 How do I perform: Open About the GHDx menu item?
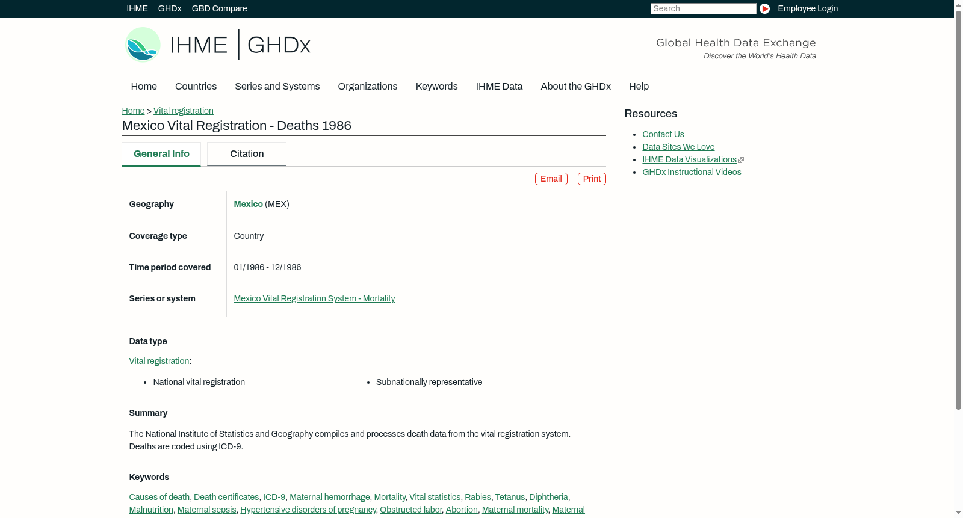(x=576, y=86)
